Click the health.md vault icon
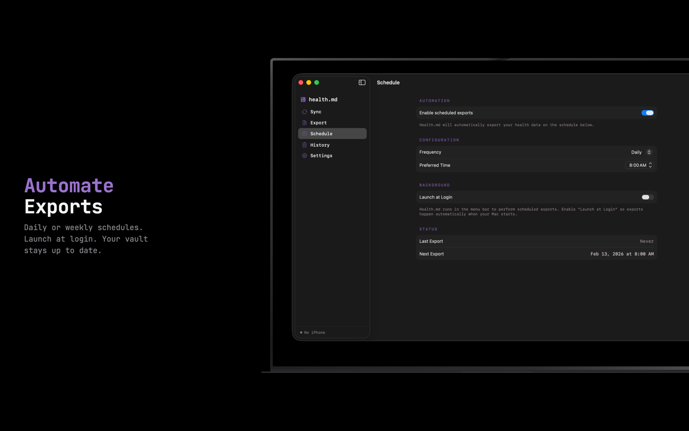The height and width of the screenshot is (431, 689). 303,99
